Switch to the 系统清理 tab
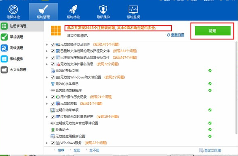This screenshot has width=238, height=156. pos(43,11)
